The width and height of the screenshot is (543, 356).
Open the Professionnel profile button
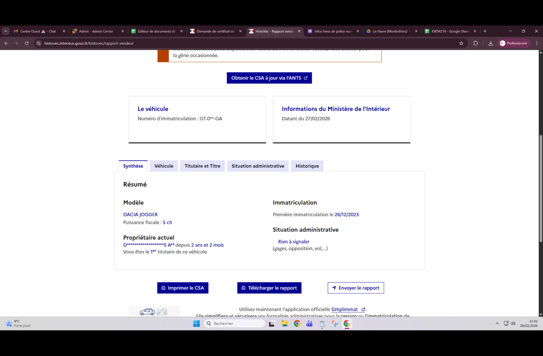pos(514,43)
